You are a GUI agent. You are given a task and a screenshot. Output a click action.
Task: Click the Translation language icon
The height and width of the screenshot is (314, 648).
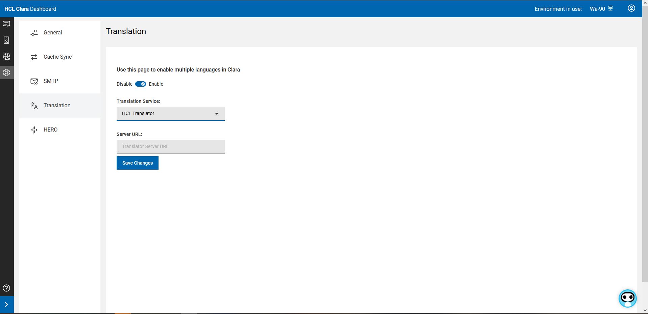[x=34, y=106]
